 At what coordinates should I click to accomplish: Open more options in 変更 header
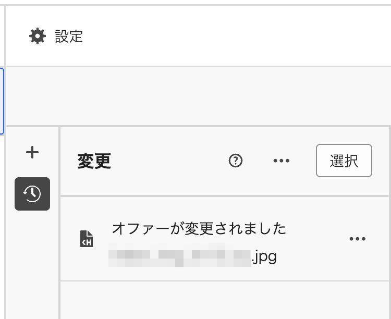coord(282,161)
